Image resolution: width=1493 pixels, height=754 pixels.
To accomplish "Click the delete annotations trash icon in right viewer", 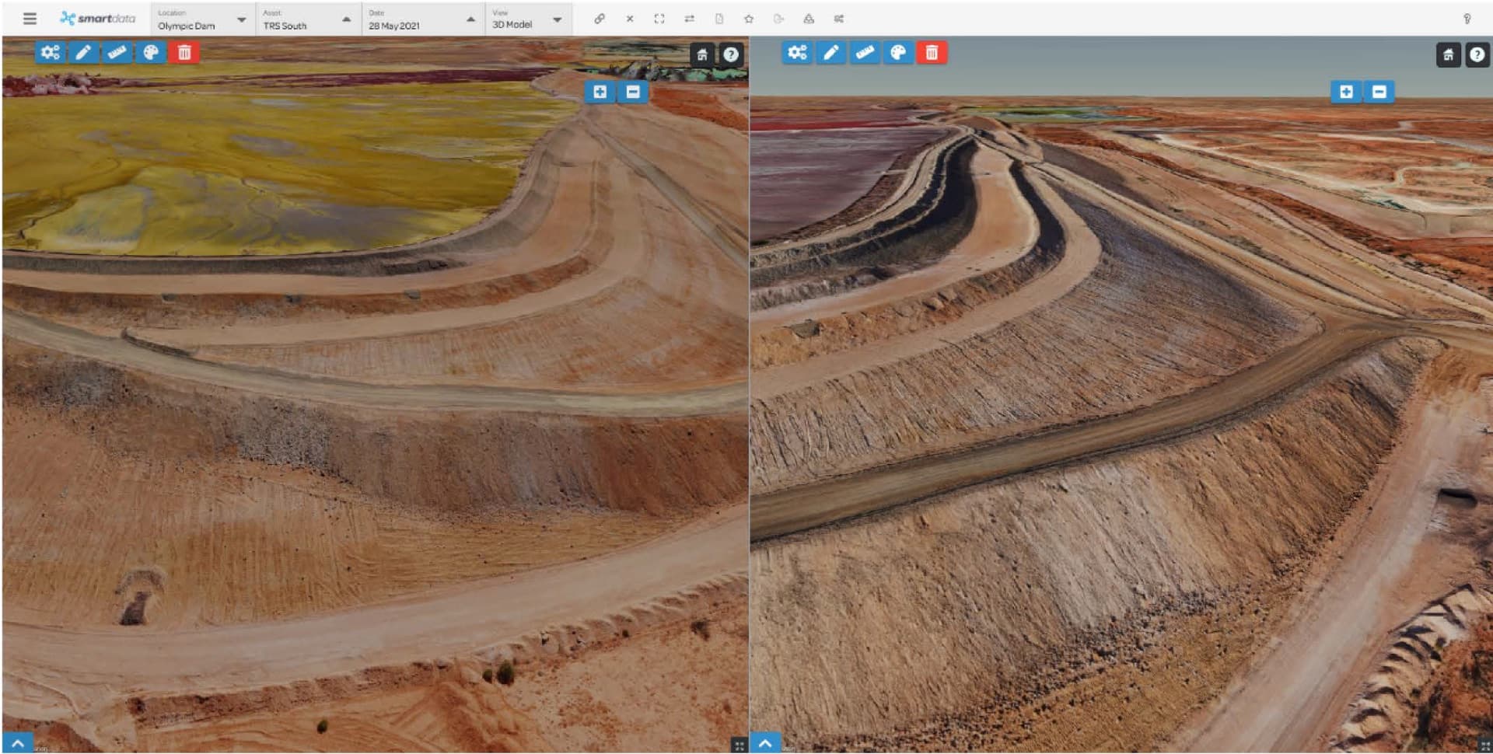I will (932, 53).
